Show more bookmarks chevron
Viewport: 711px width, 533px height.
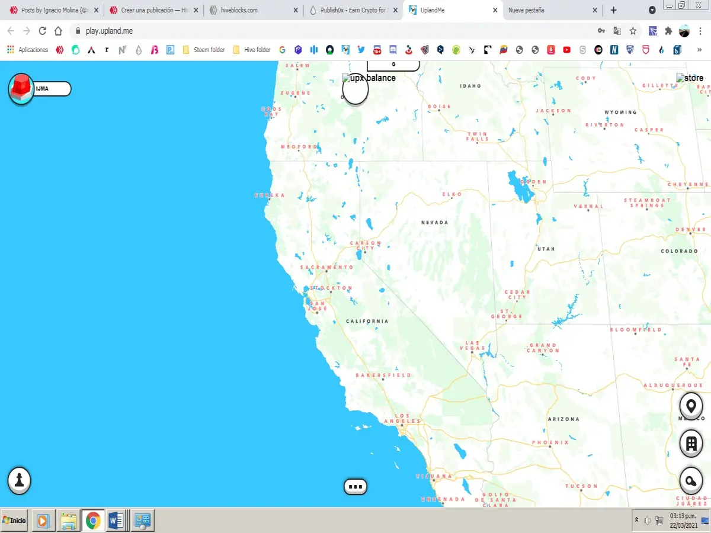click(x=699, y=50)
